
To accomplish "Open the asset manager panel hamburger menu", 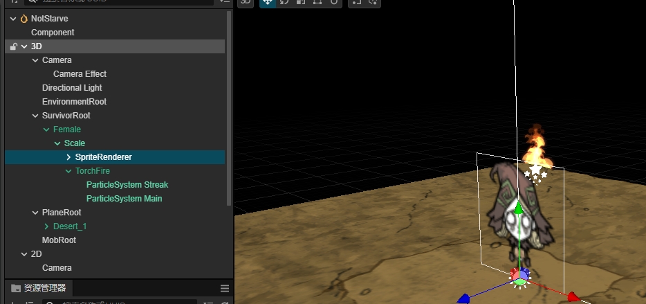I will click(x=225, y=288).
